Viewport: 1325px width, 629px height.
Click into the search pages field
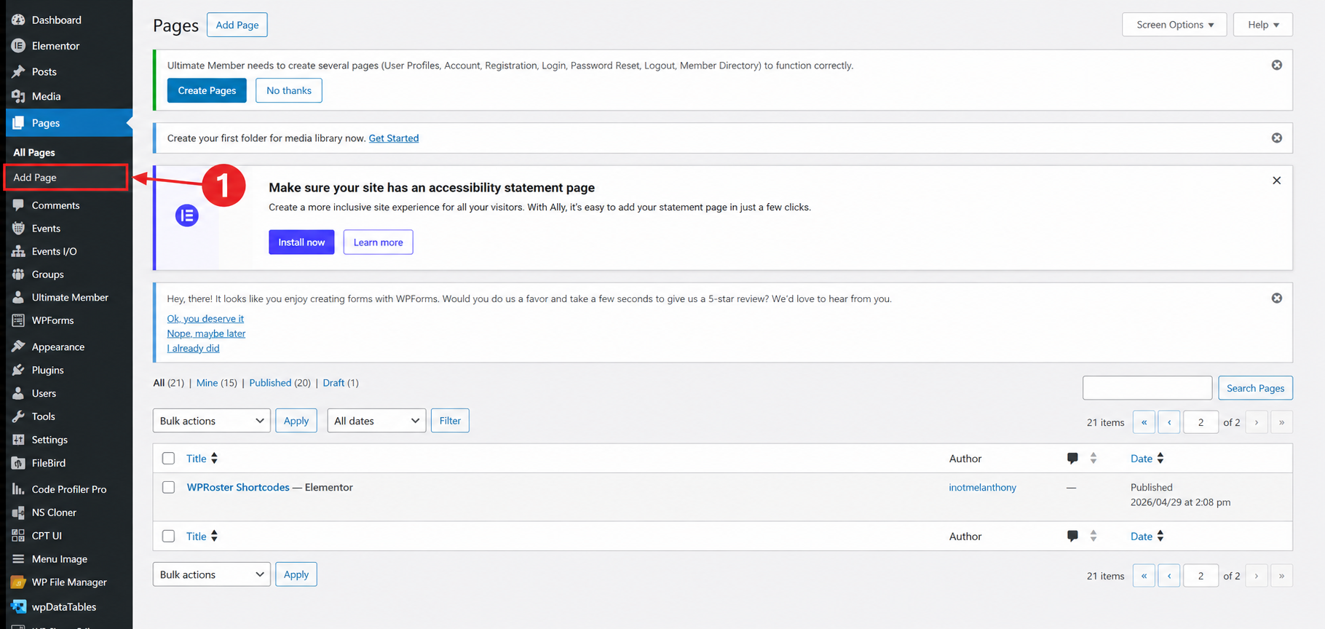pos(1147,388)
